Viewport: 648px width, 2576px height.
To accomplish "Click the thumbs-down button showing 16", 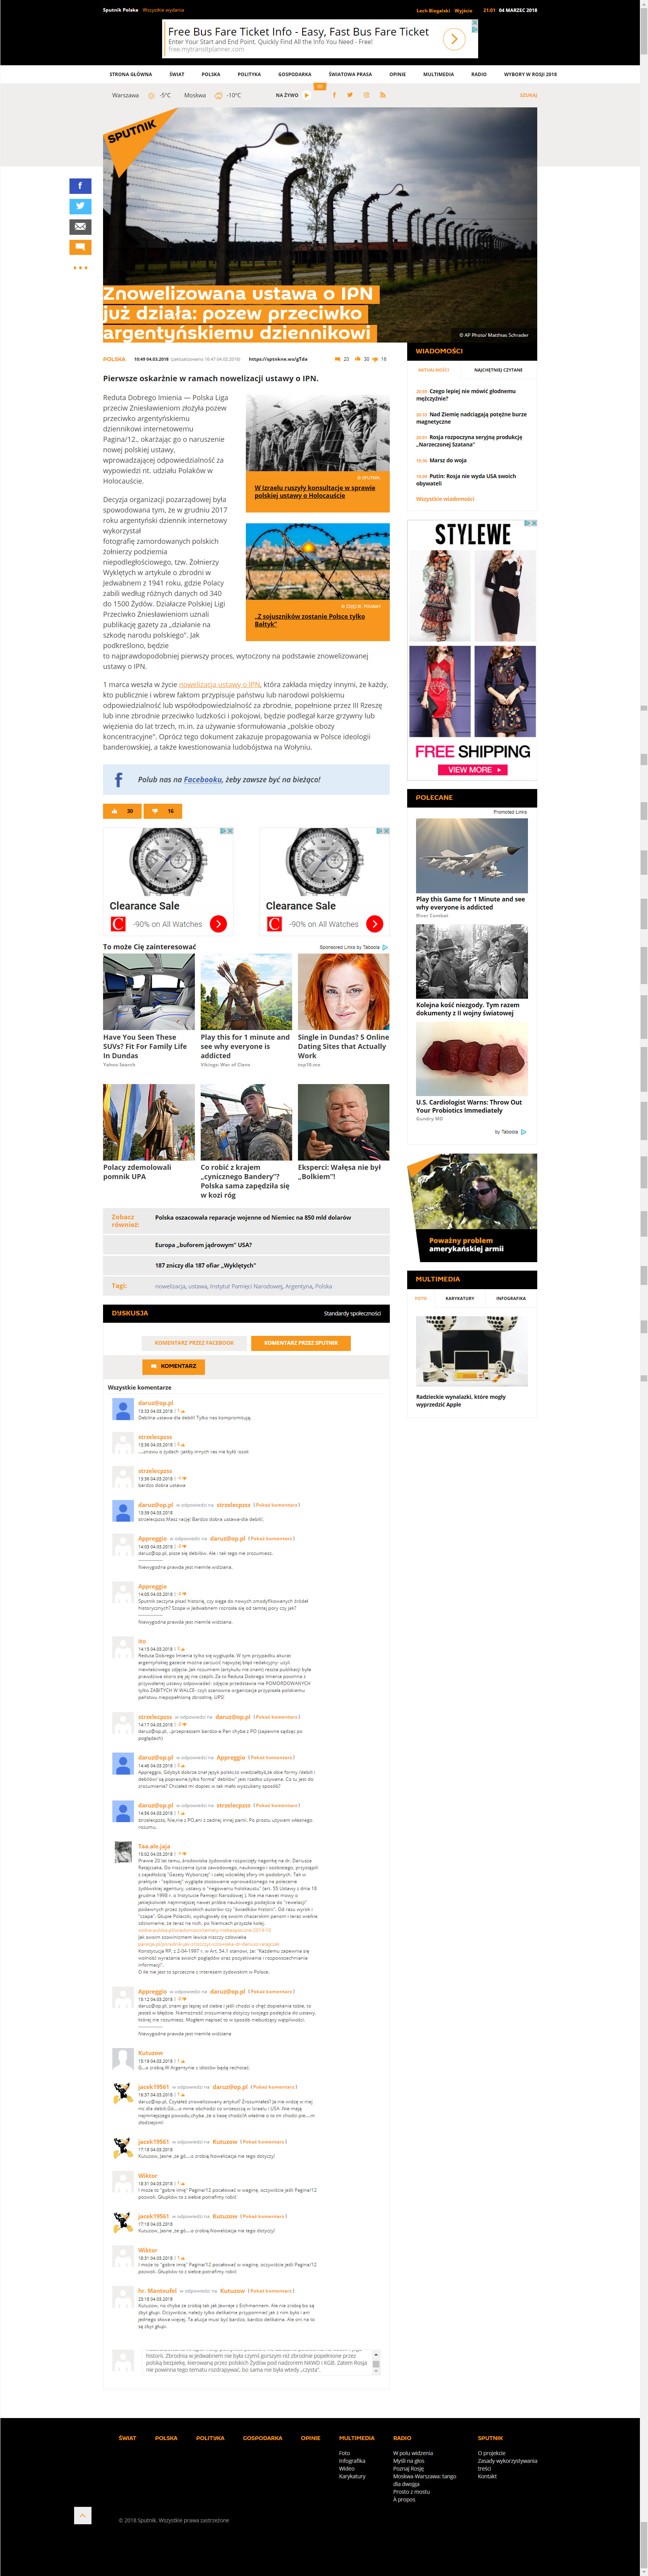I will click(x=163, y=811).
